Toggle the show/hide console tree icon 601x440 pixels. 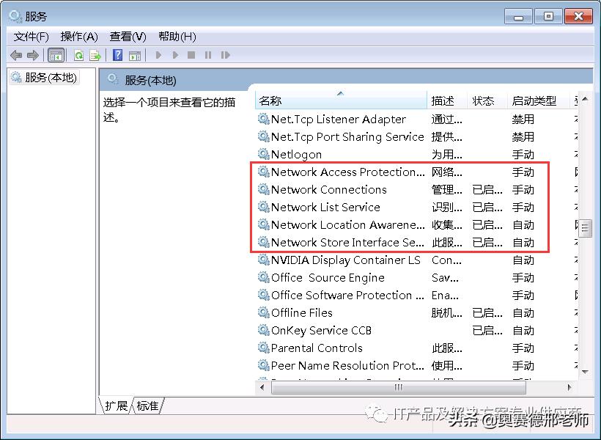pos(56,55)
